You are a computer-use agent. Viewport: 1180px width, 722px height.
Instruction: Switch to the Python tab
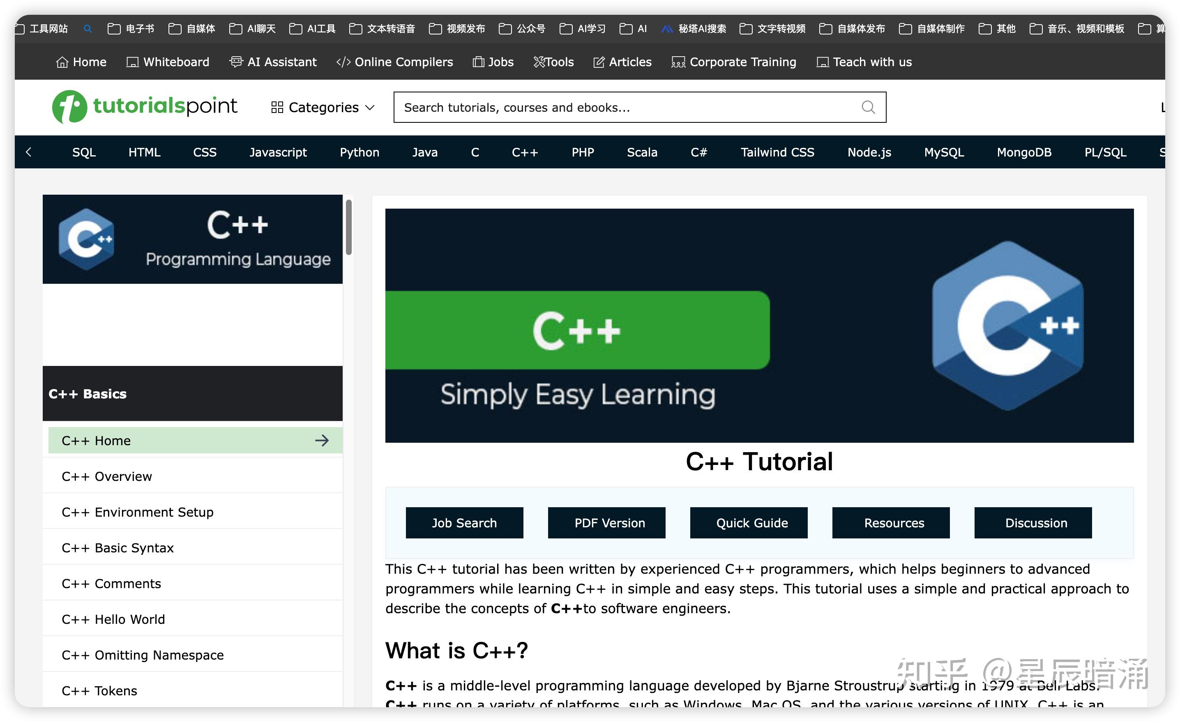pos(359,152)
